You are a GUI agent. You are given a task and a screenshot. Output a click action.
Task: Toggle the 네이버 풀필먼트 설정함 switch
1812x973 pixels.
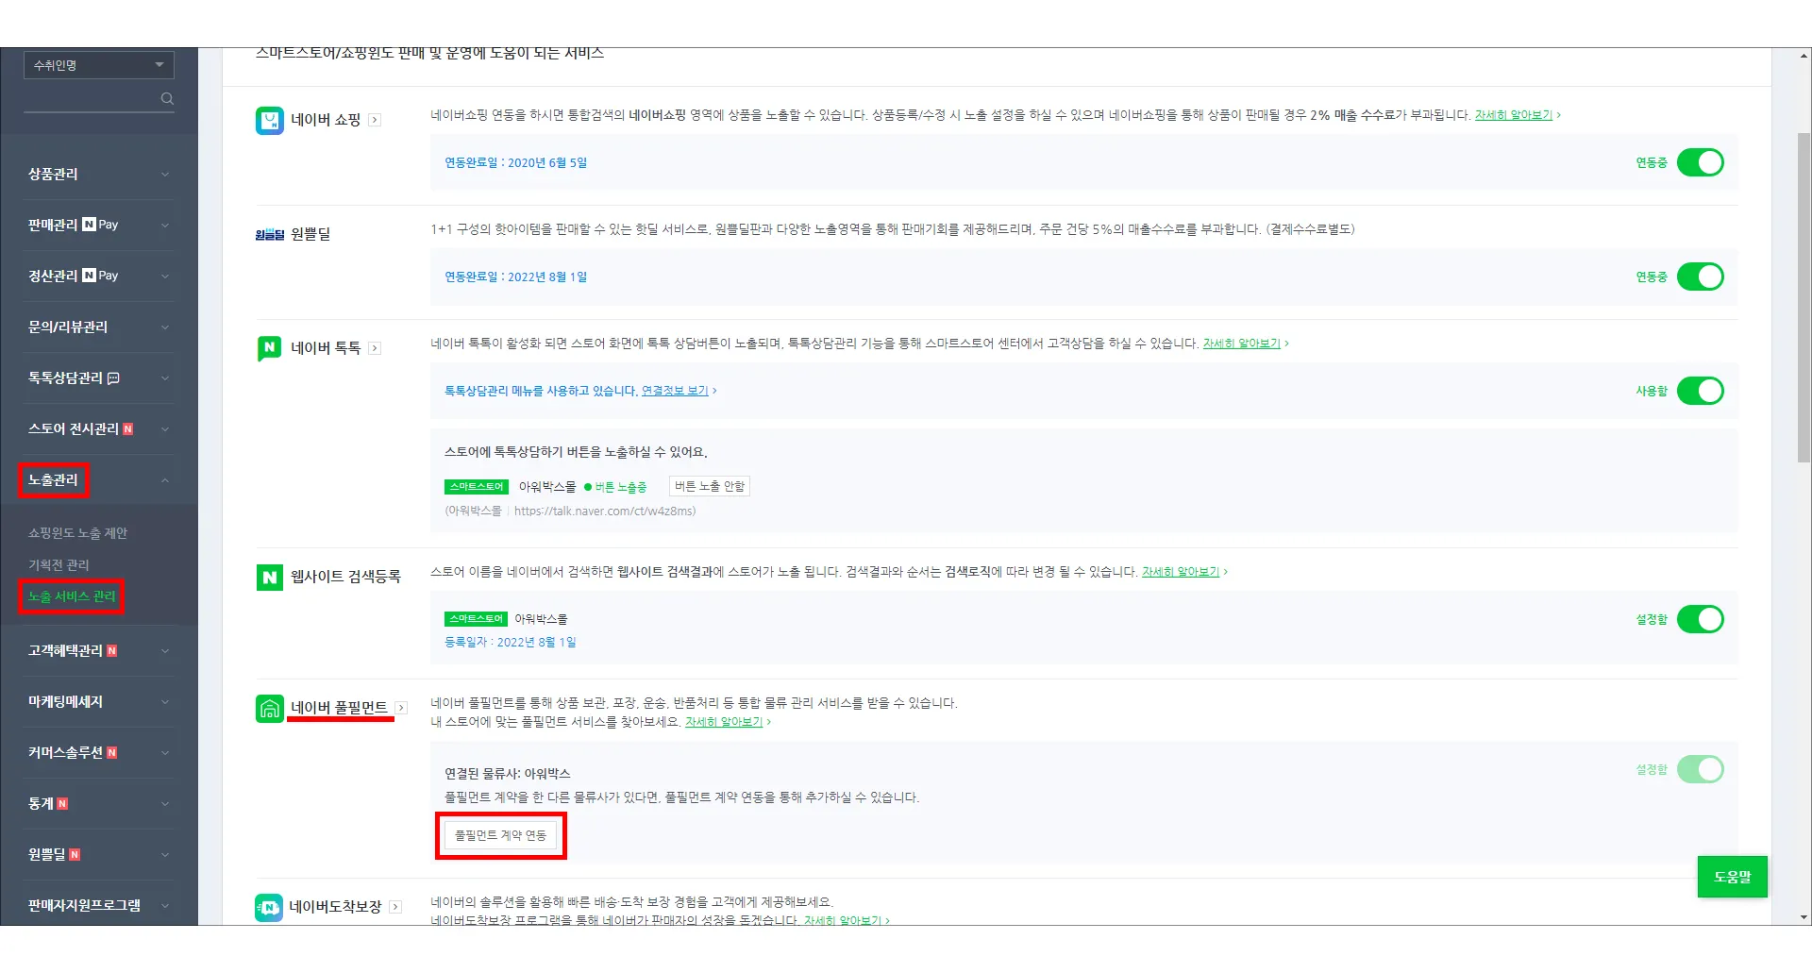coord(1700,769)
